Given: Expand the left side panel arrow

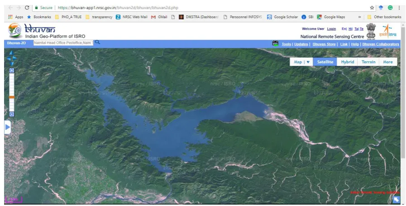Looking at the screenshot, I should pos(7,127).
